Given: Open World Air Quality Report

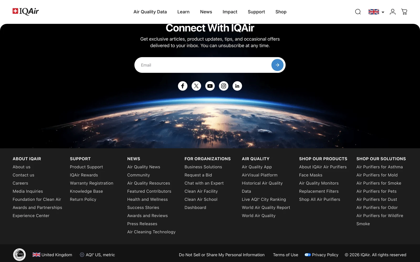Looking at the screenshot, I should tap(266, 208).
